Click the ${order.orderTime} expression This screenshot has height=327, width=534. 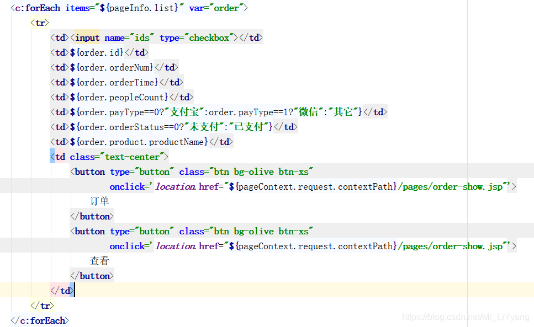pos(114,82)
